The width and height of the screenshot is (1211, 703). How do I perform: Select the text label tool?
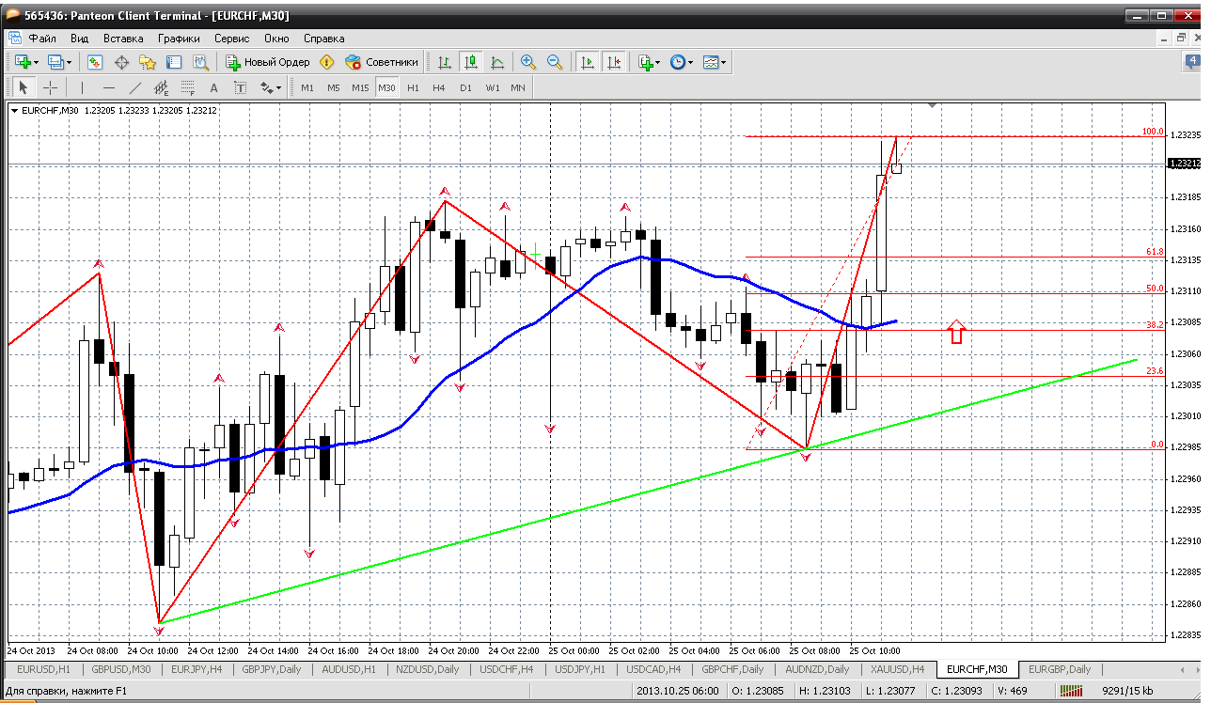(240, 87)
